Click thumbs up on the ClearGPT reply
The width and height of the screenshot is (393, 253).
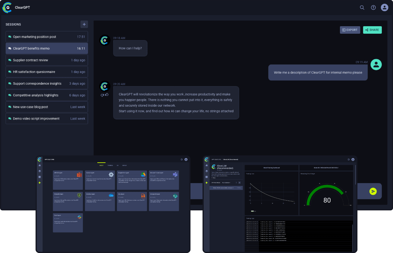(107, 95)
